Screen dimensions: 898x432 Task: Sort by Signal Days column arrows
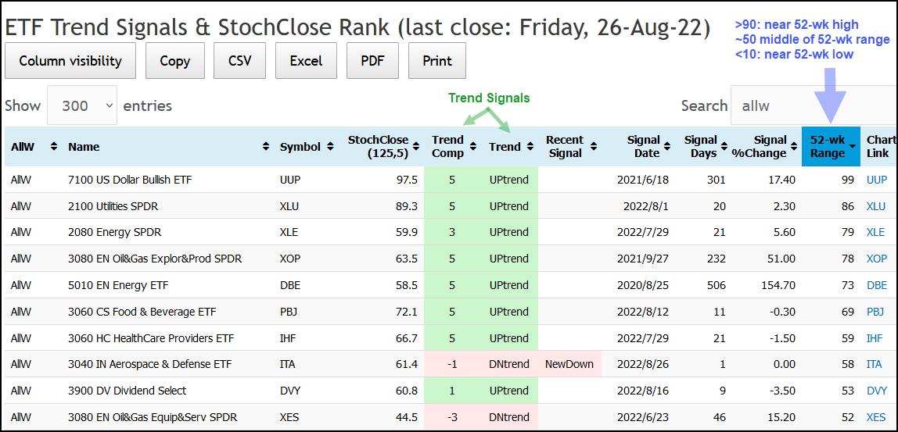point(724,147)
